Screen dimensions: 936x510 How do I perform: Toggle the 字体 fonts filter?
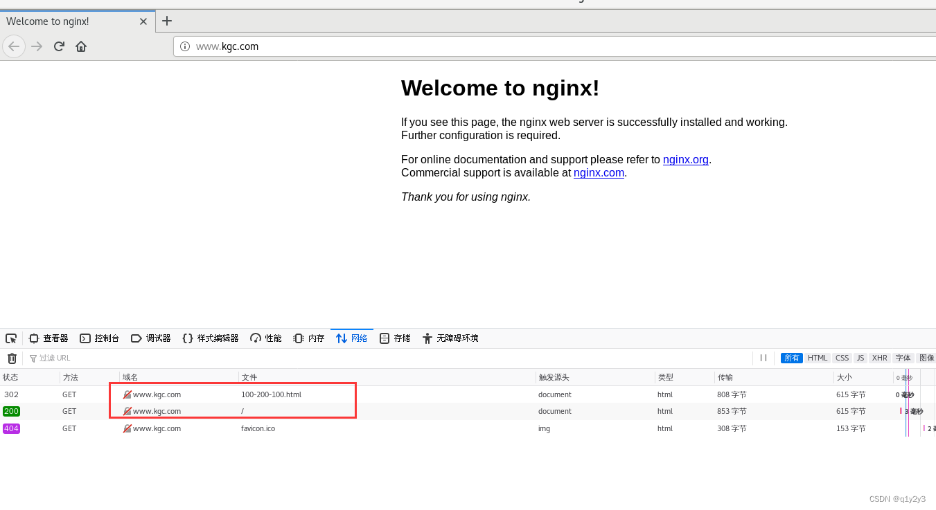903,358
